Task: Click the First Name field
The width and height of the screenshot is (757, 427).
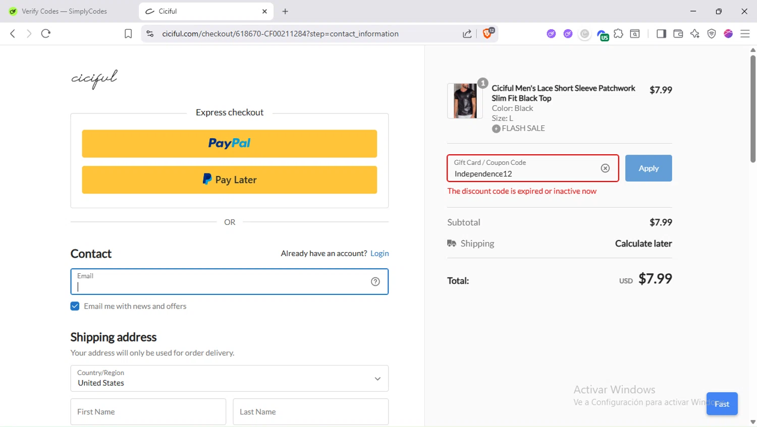Action: click(x=148, y=412)
